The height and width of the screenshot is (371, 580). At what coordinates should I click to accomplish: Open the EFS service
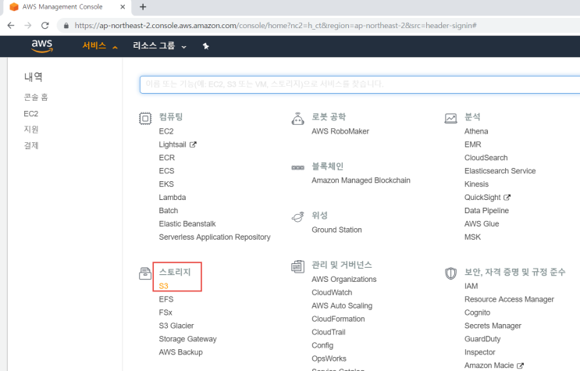(166, 299)
